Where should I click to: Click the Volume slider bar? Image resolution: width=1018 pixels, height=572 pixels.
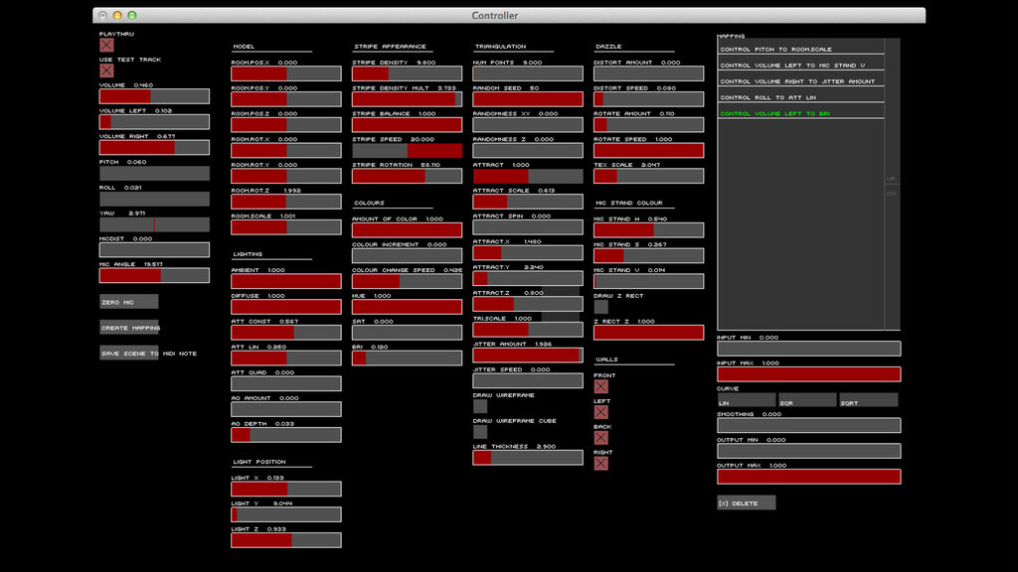(x=154, y=96)
